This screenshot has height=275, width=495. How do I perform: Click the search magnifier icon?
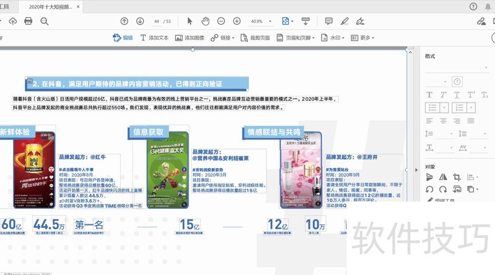pos(45,22)
